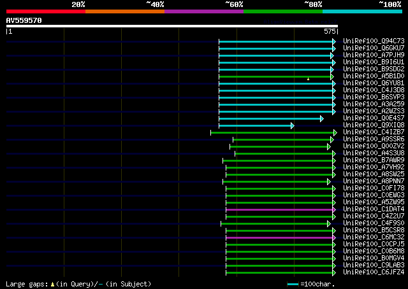This screenshot has height=289, width=408.
Task: Click the UniRef100_C0B6M8 label
Action: tap(374, 251)
